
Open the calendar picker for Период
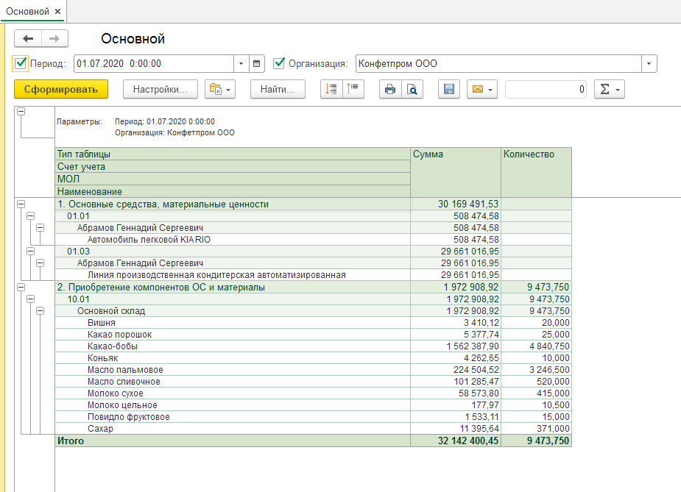[257, 64]
